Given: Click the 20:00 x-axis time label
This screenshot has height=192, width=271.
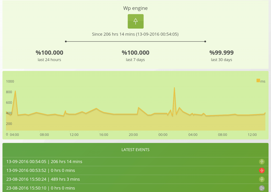Looking at the screenshot, I should (133, 135).
